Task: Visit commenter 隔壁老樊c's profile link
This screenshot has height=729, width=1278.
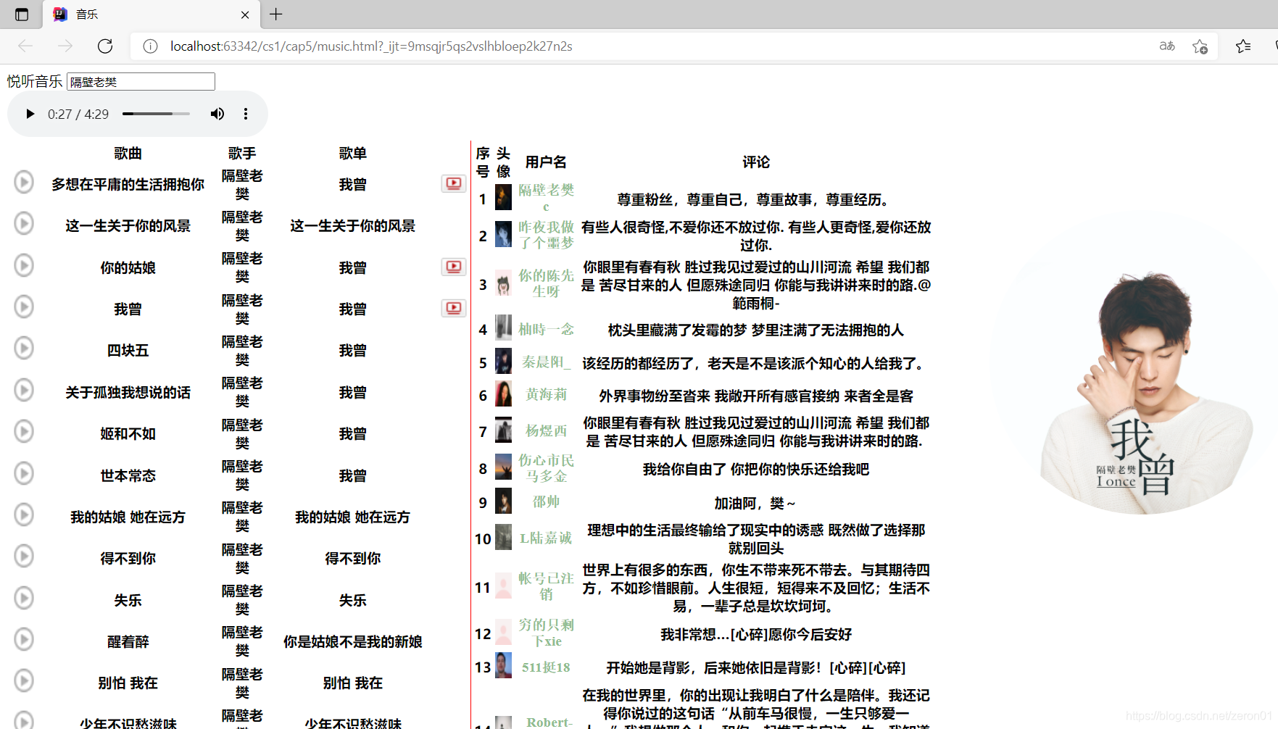Action: tap(546, 196)
